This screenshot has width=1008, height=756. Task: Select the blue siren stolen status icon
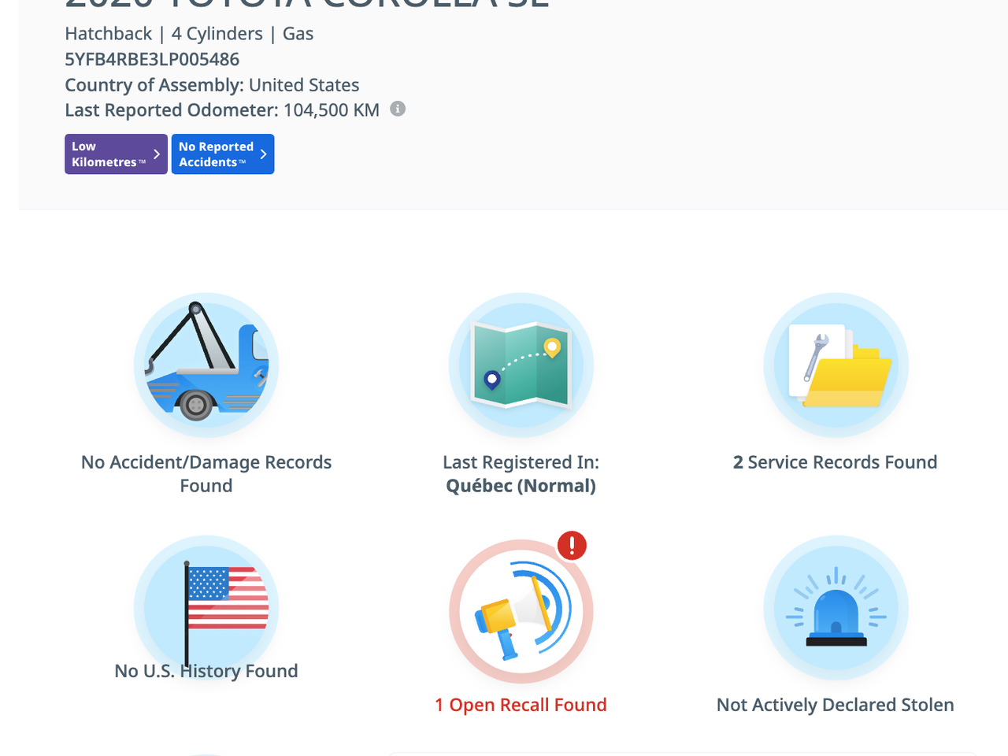[x=836, y=608]
